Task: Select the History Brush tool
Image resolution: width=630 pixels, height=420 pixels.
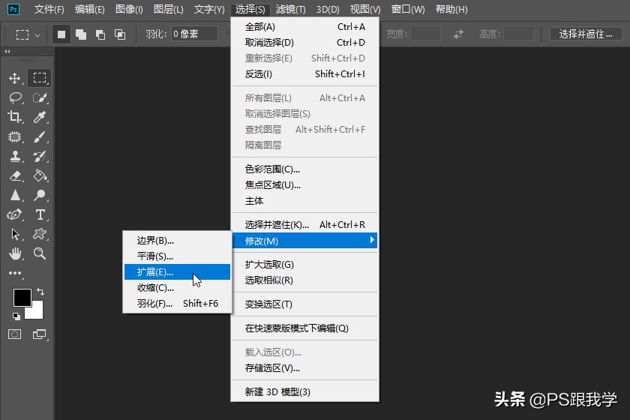Action: point(39,156)
